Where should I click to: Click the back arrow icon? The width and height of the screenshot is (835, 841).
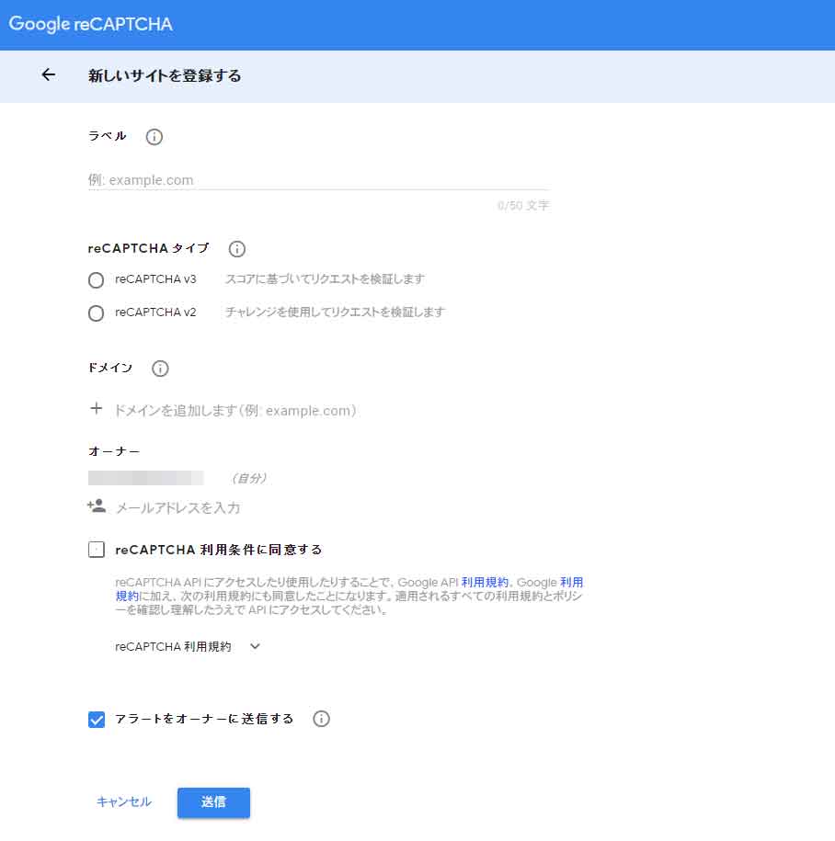49,75
